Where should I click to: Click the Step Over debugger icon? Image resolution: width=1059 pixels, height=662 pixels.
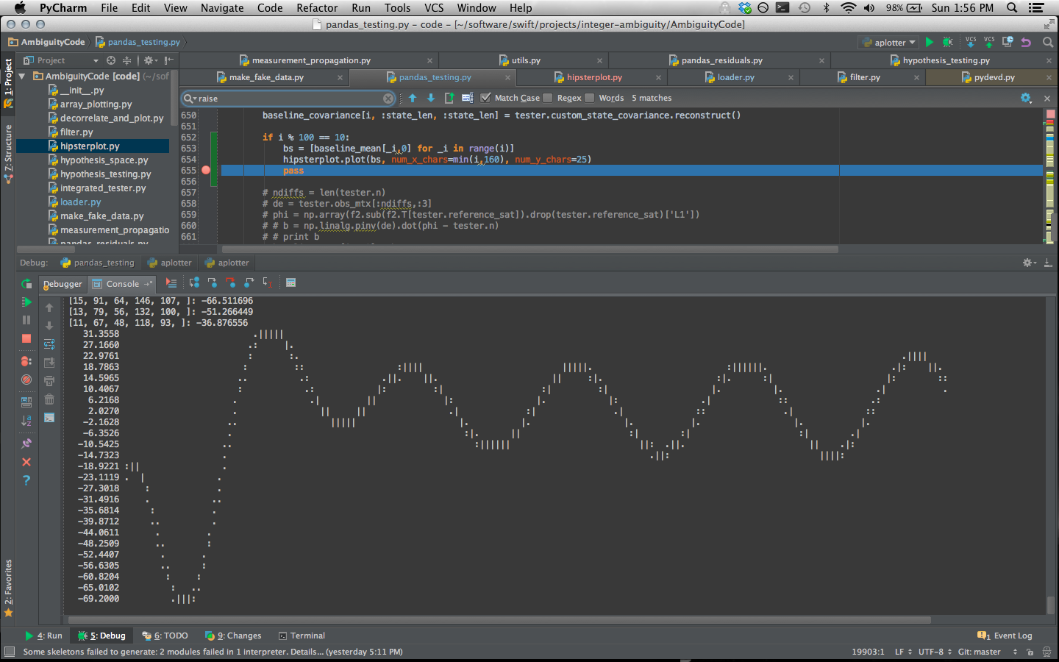194,283
